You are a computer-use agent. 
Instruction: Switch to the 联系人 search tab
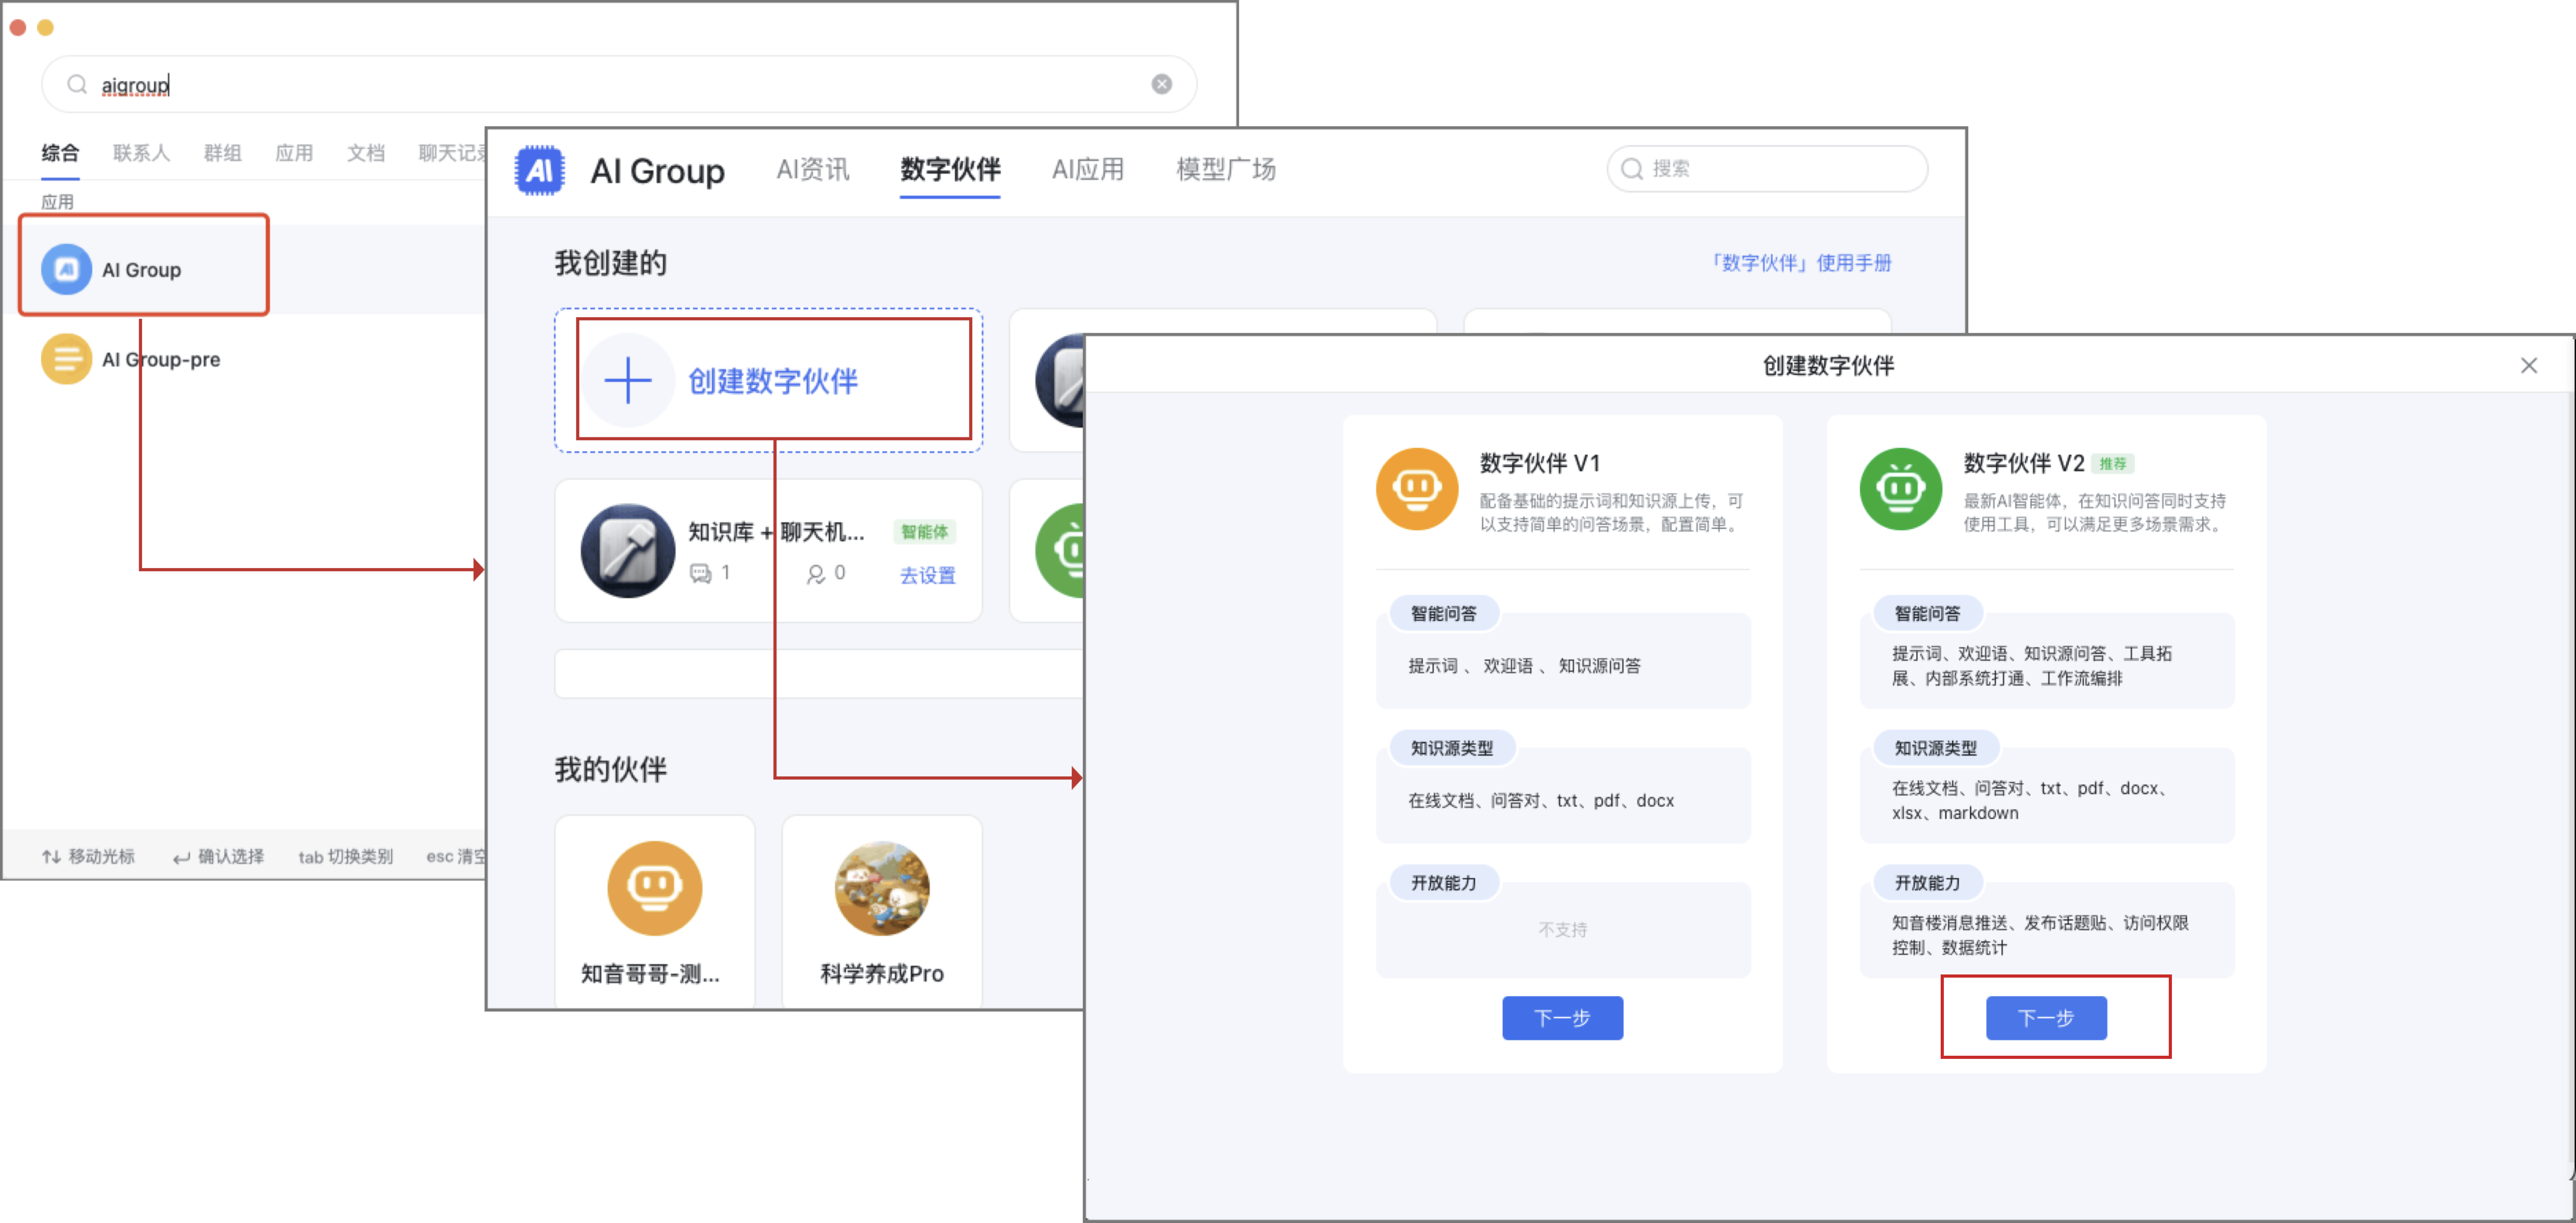pyautogui.click(x=141, y=153)
